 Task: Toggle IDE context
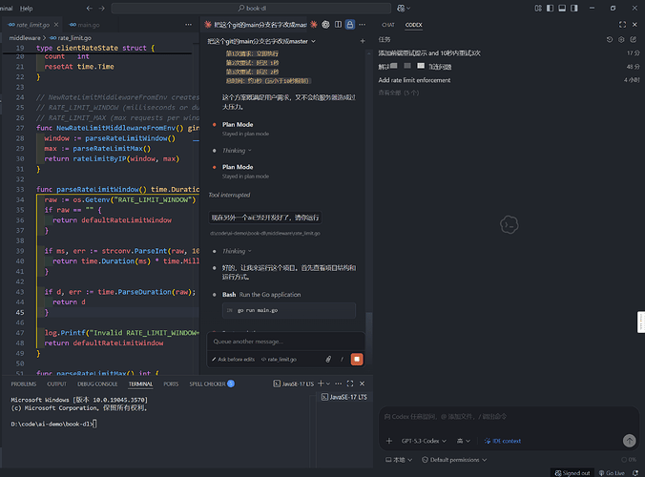[503, 441]
